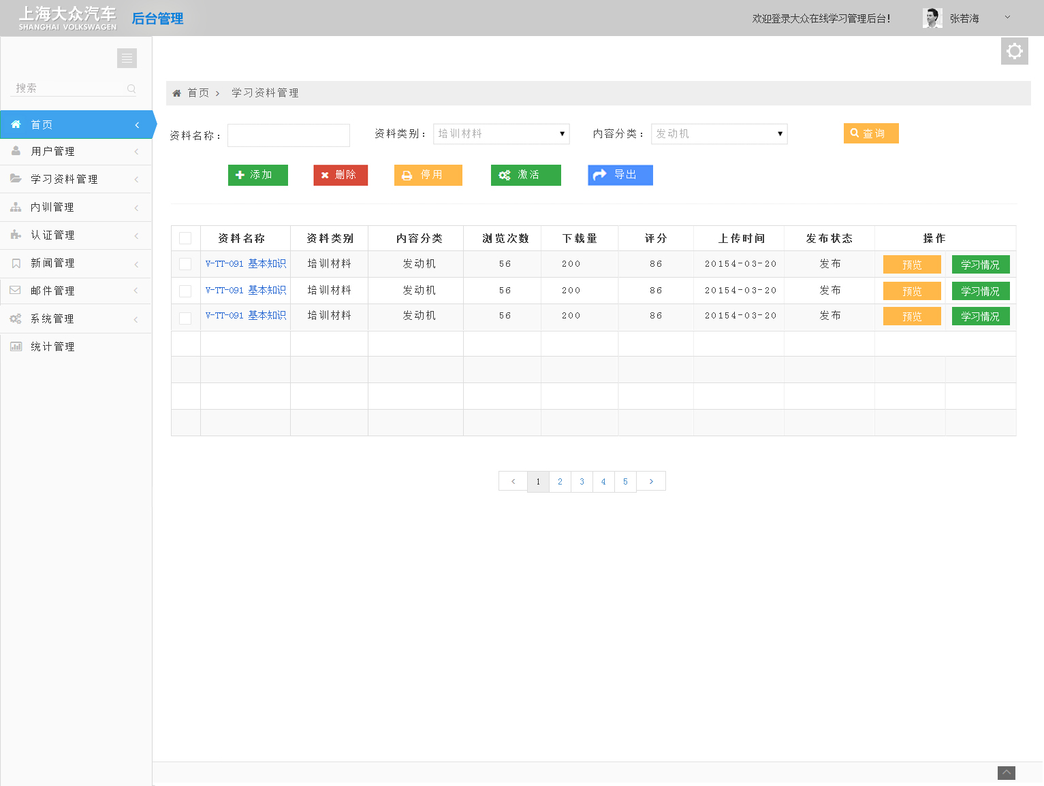Go to next page arrow in pagination
Screen dimensions: 1044x786
coord(651,481)
